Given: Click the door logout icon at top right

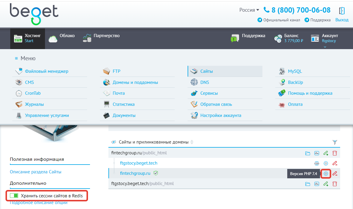Looking at the screenshot, I should (x=342, y=11).
